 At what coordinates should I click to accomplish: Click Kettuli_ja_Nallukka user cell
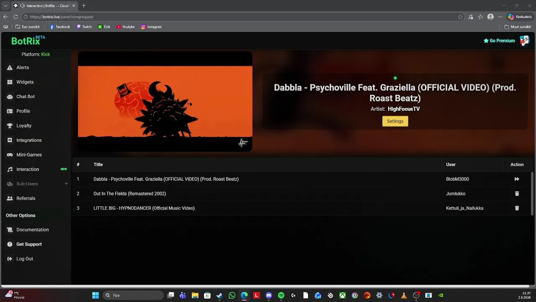pos(464,208)
